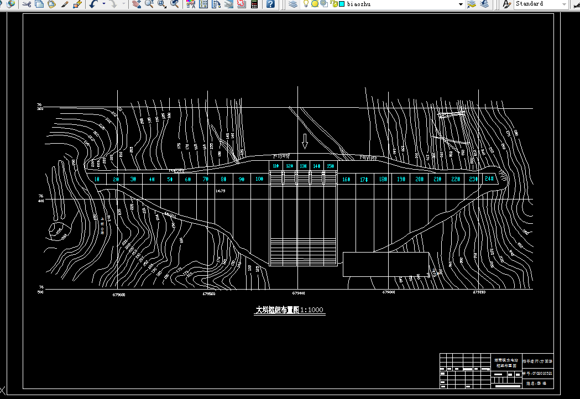Viewport: 580px width, 399px height.
Task: Click the Copy icon
Action: point(39,4)
